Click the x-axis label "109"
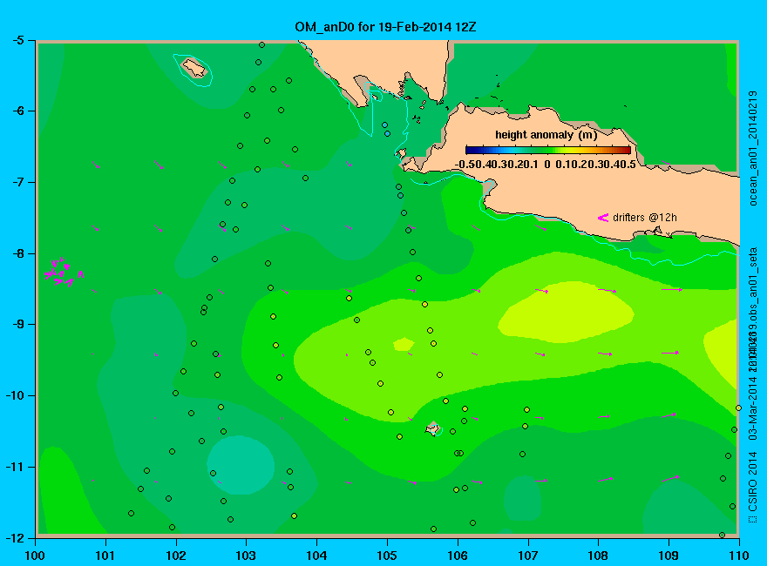This screenshot has width=767, height=566. pyautogui.click(x=669, y=556)
